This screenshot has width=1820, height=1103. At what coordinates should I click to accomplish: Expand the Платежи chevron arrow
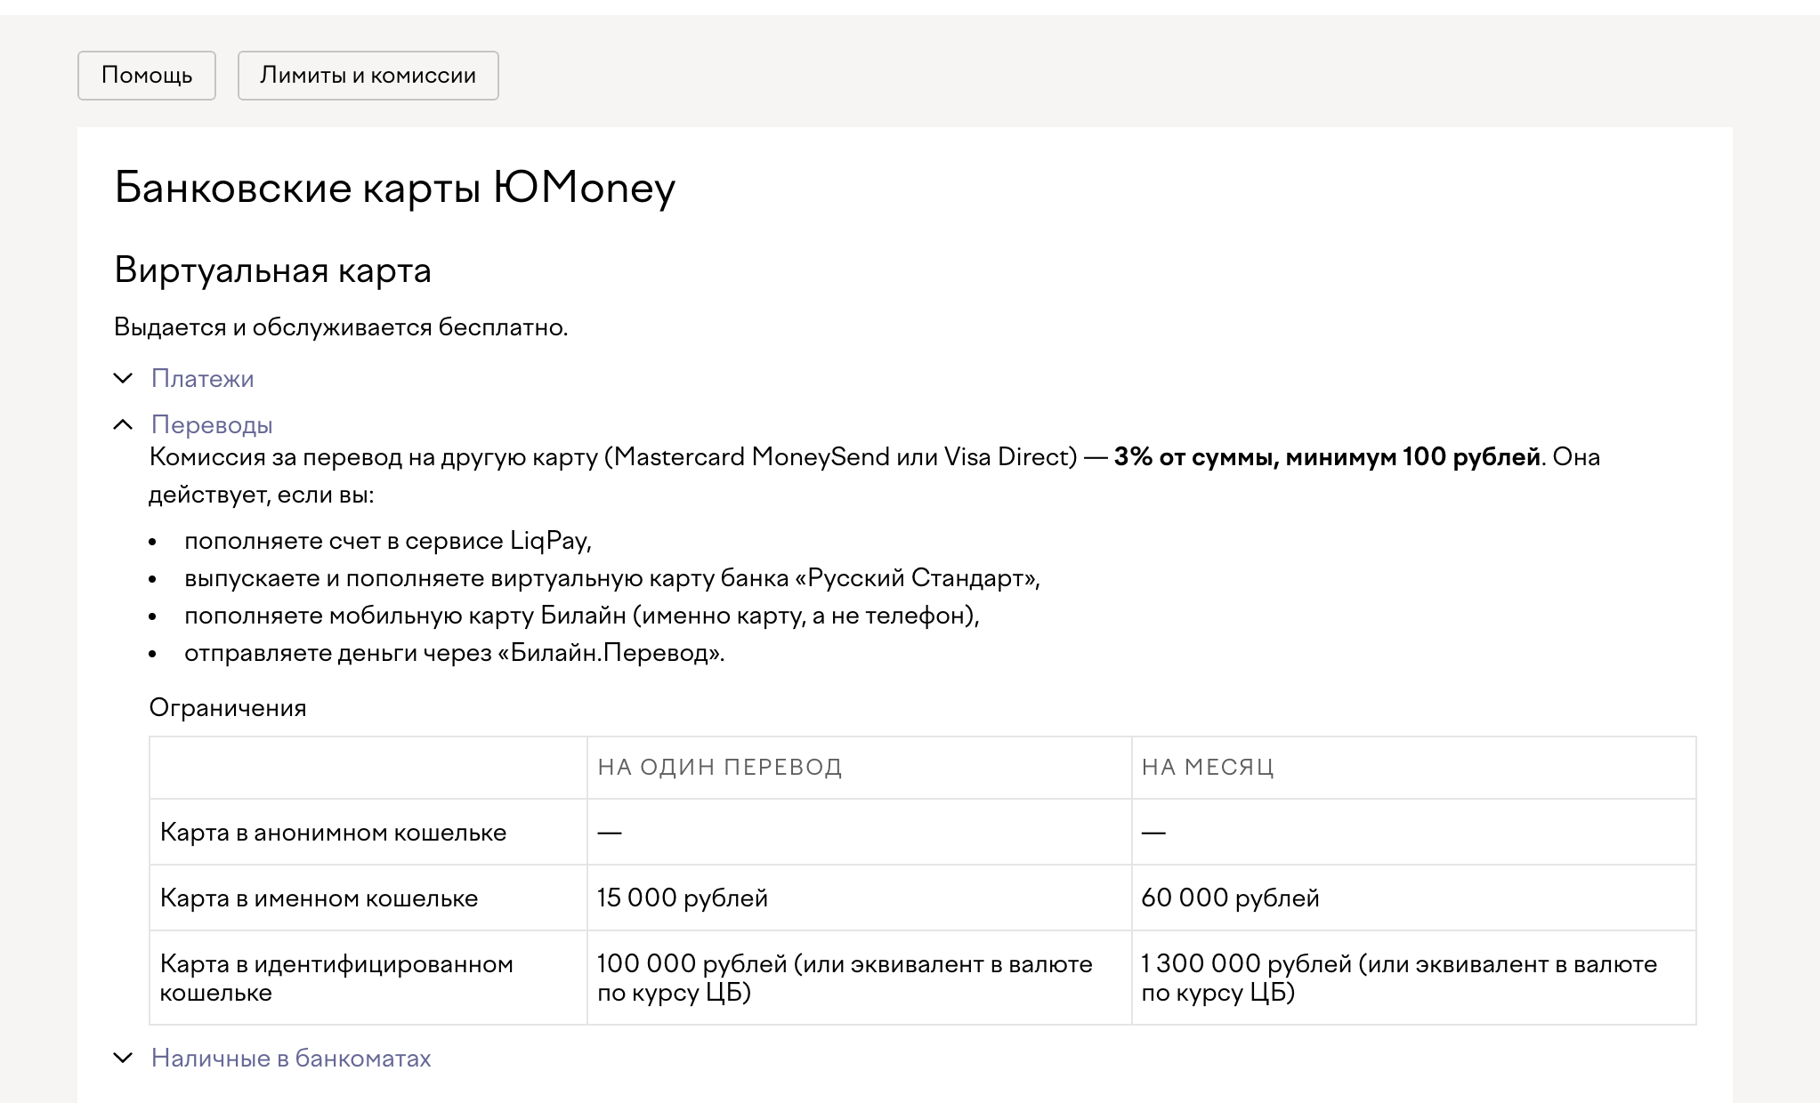coord(124,379)
